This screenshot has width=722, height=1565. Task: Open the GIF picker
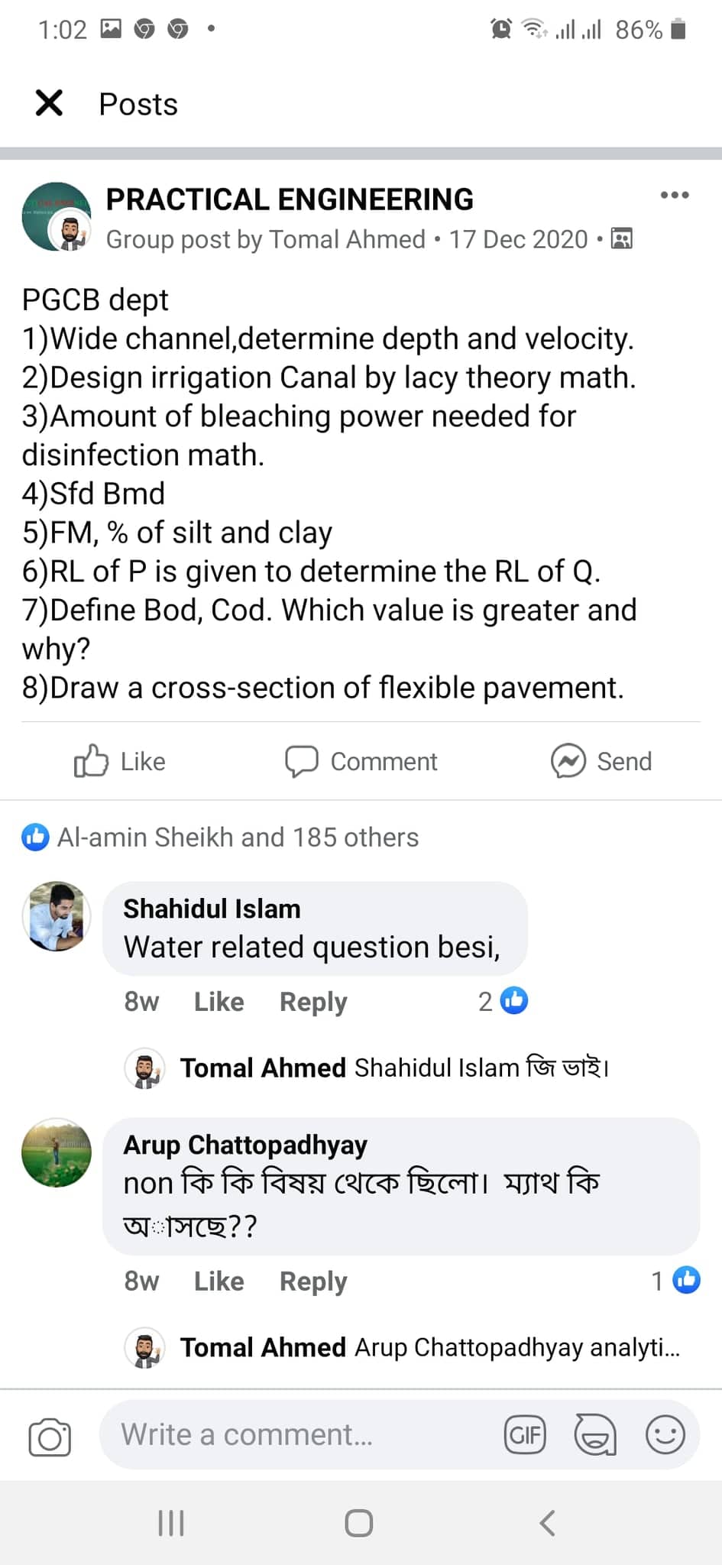[x=525, y=1435]
